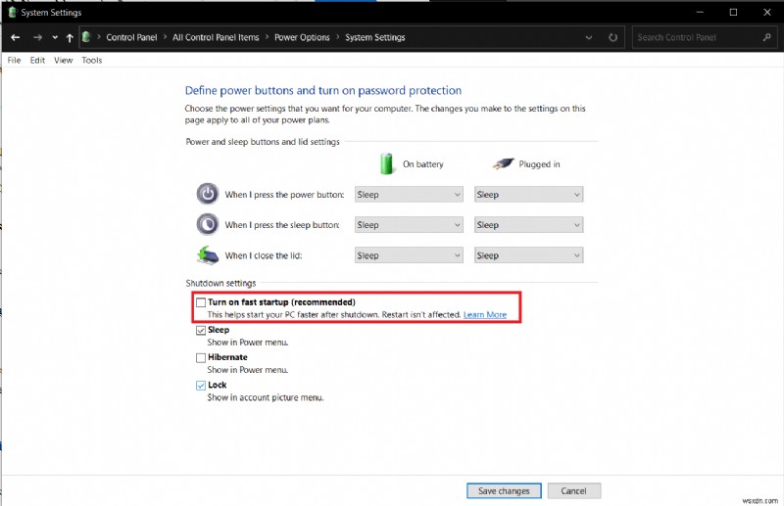
Task: Click 'Define power buttons' page heading
Action: click(323, 90)
